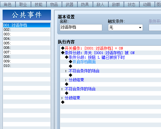Screen dimensions: 161x129
Task: Open the 武器 tab
Action: coord(70,5)
